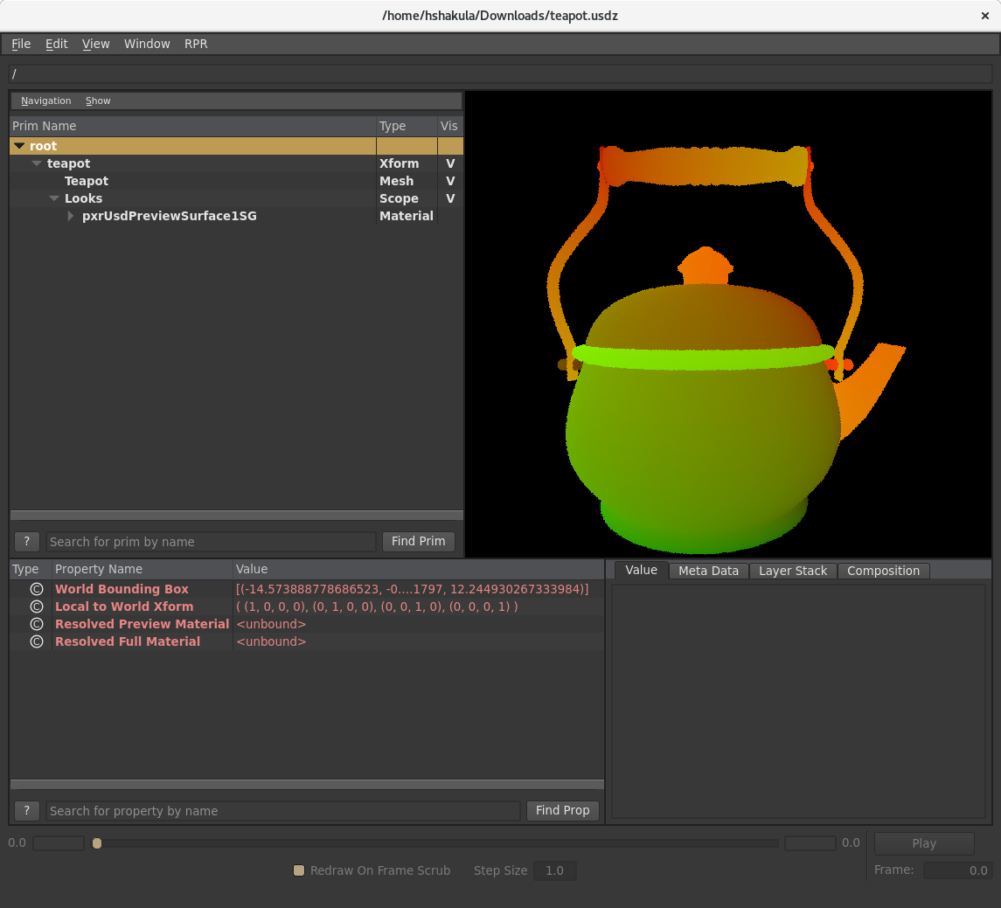Select the Teapot mesh prim
The height and width of the screenshot is (908, 1001).
[87, 181]
